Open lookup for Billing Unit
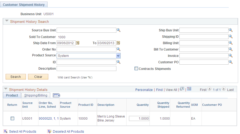 231,43
